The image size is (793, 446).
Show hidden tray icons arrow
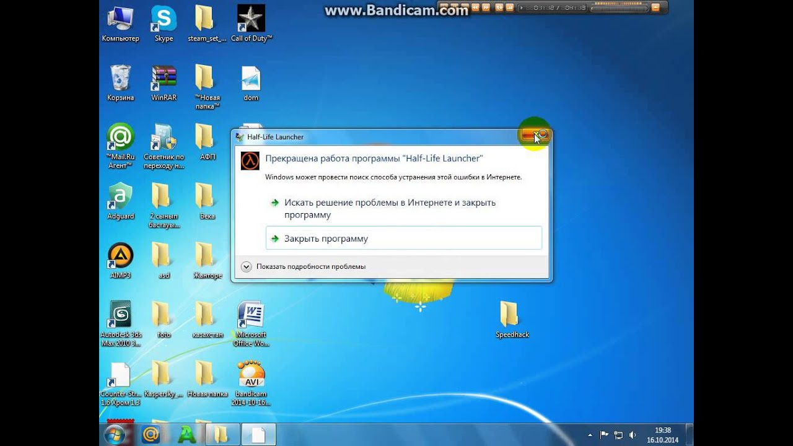589,435
